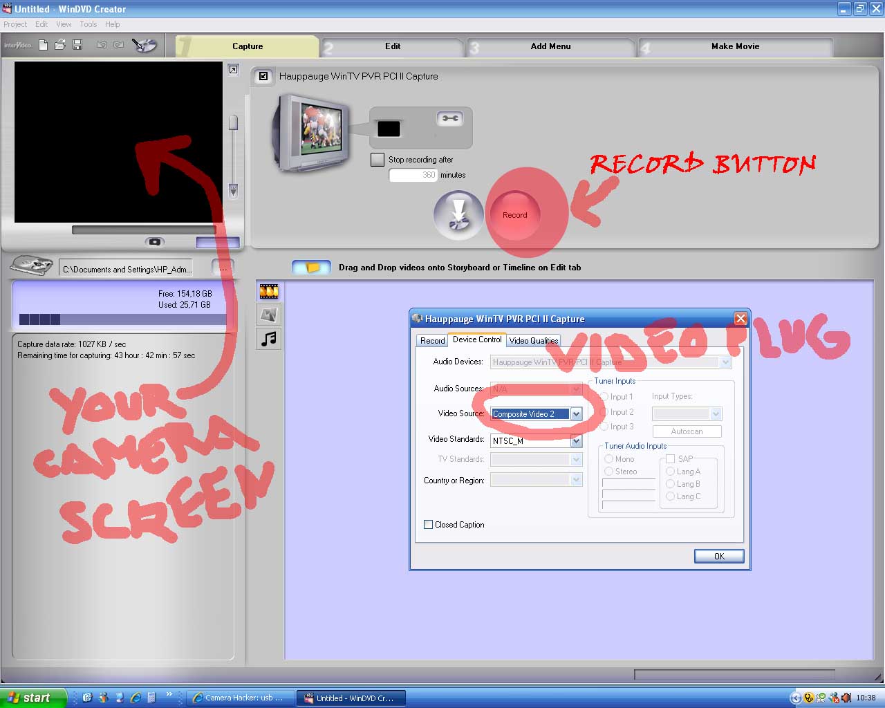This screenshot has height=708, width=885.
Task: Click the vertical slider beside the preview
Action: [x=233, y=156]
